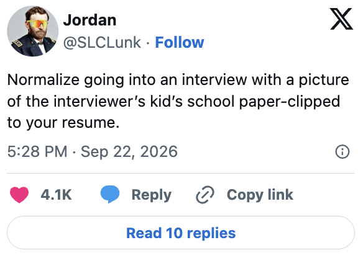This screenshot has height=258, width=358.
Task: Follow the @SLCLunk account
Action: (x=180, y=42)
